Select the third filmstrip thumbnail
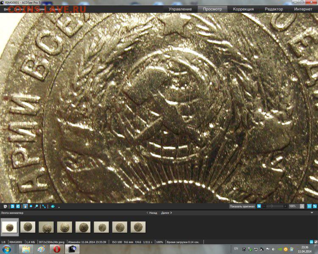The image size is (318, 254). [46, 227]
